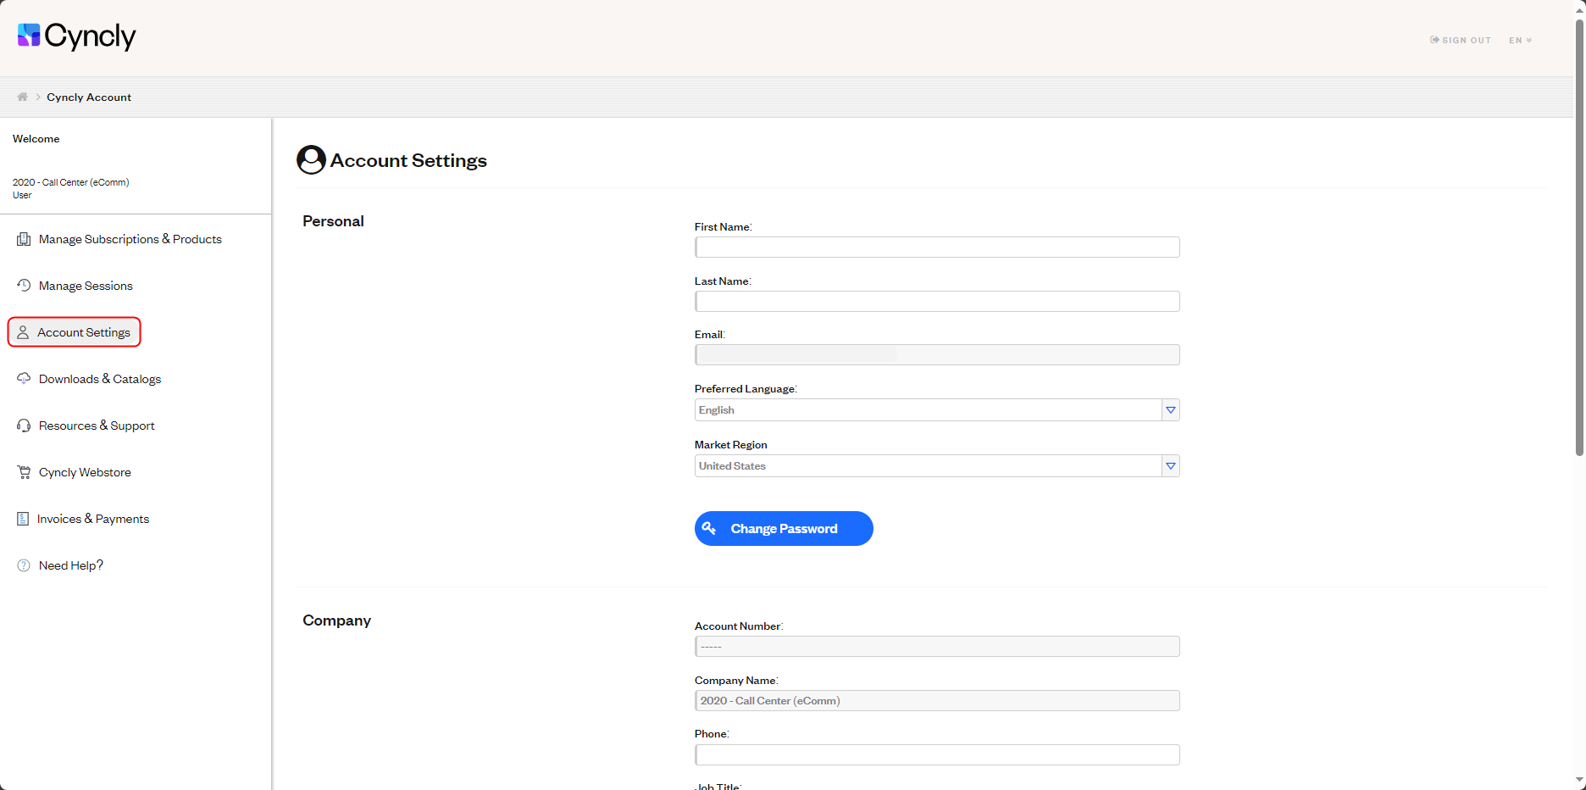The image size is (1586, 790).
Task: Click '2020 - Call Center (eComm)' sidebar text
Action: 70,182
